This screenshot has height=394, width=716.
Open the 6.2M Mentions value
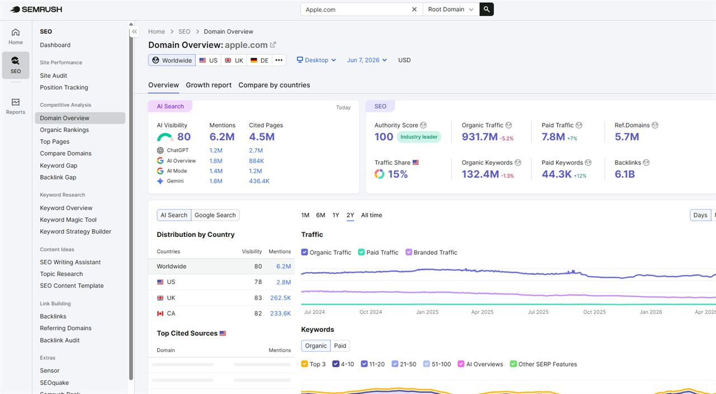(222, 137)
